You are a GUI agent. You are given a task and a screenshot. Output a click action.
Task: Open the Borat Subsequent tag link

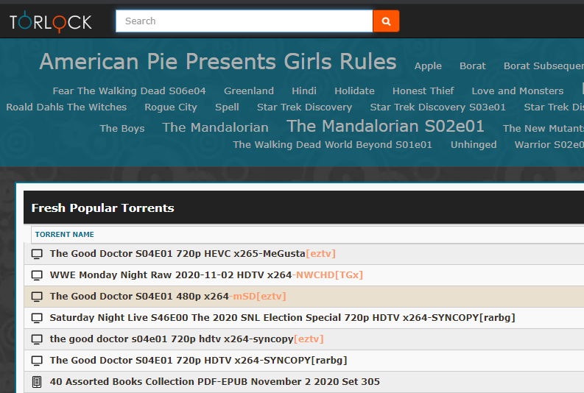tap(543, 66)
